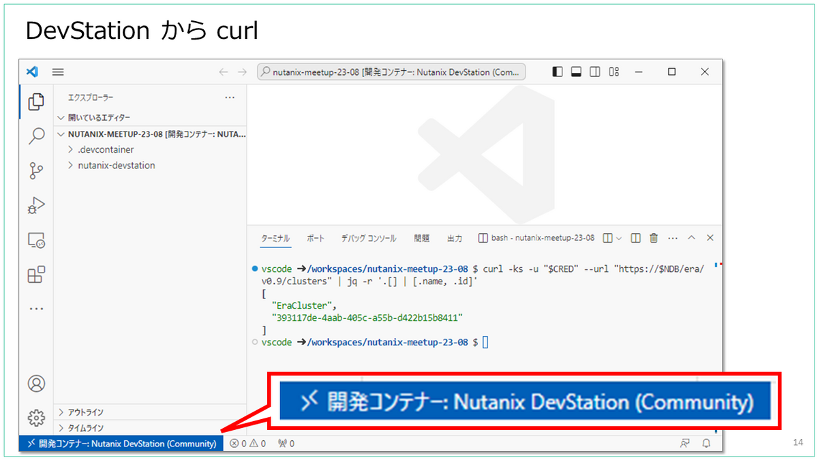The height and width of the screenshot is (460, 818).
Task: Open Explorer views and more actions ellipsis
Action: (230, 97)
